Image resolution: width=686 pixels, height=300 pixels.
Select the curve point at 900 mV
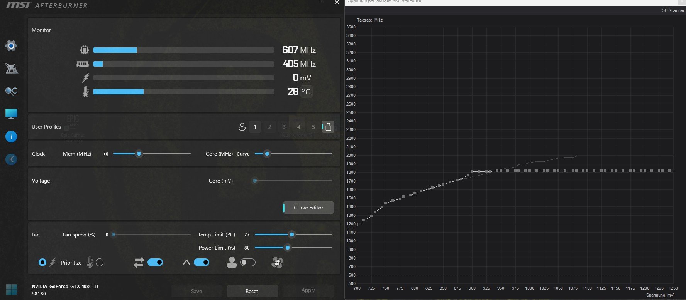point(472,171)
